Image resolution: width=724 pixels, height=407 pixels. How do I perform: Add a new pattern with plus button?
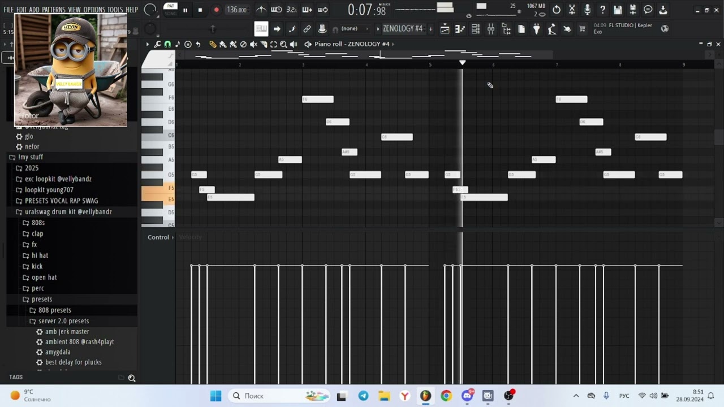(430, 29)
